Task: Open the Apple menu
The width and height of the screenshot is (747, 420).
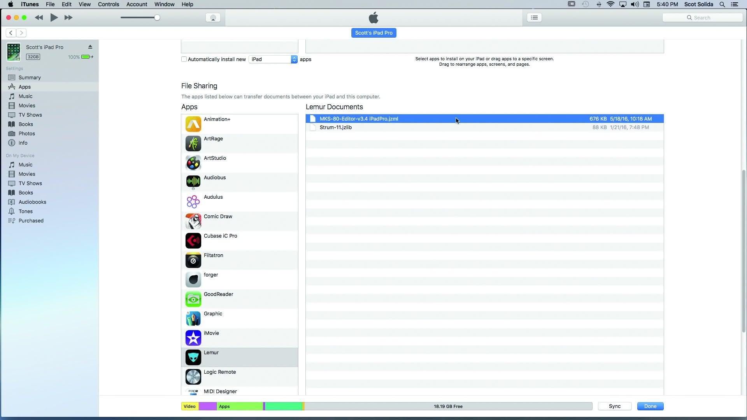Action: click(x=11, y=4)
